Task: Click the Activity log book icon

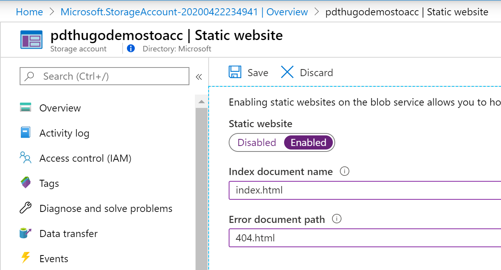Action: tap(26, 133)
